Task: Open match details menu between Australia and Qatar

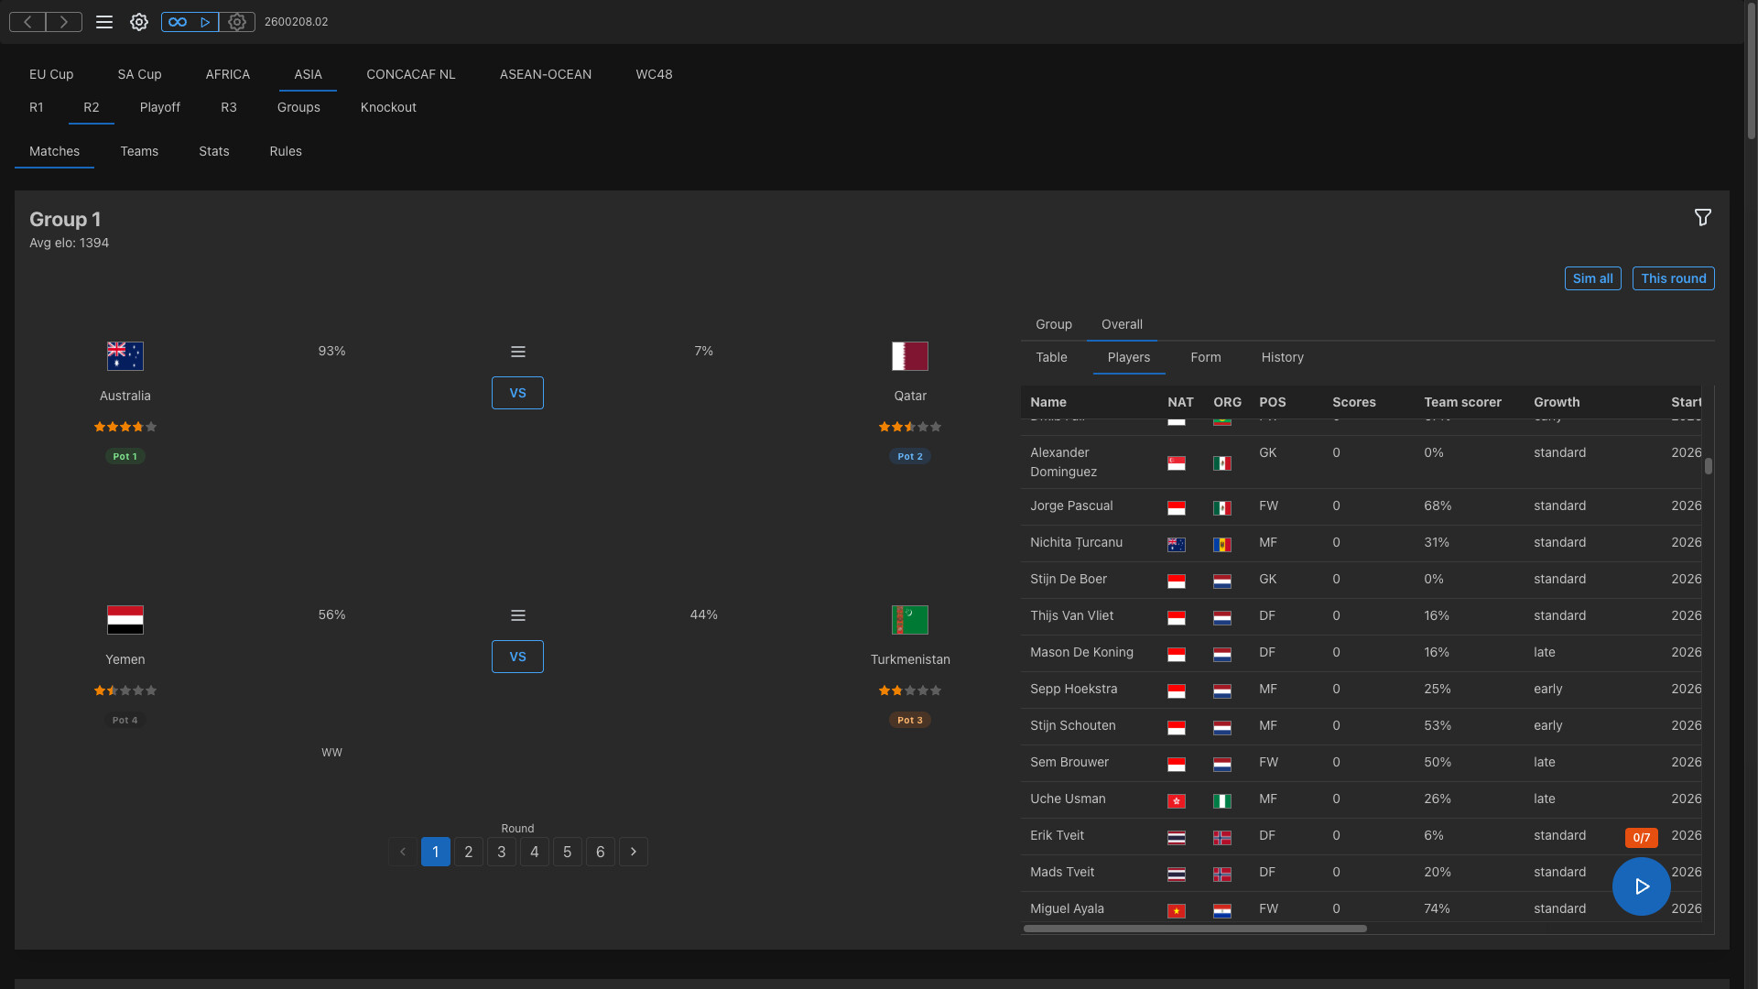Action: coord(517,351)
